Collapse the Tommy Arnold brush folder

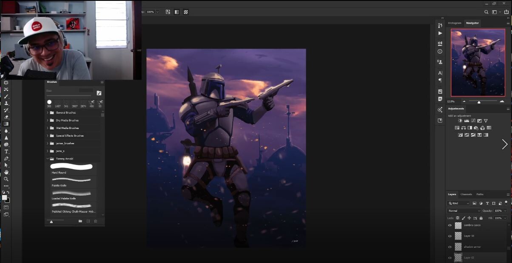pos(47,159)
